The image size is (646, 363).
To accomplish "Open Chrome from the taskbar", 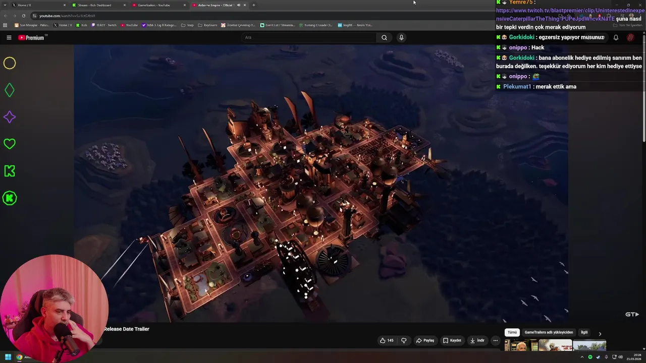I will click(19, 357).
